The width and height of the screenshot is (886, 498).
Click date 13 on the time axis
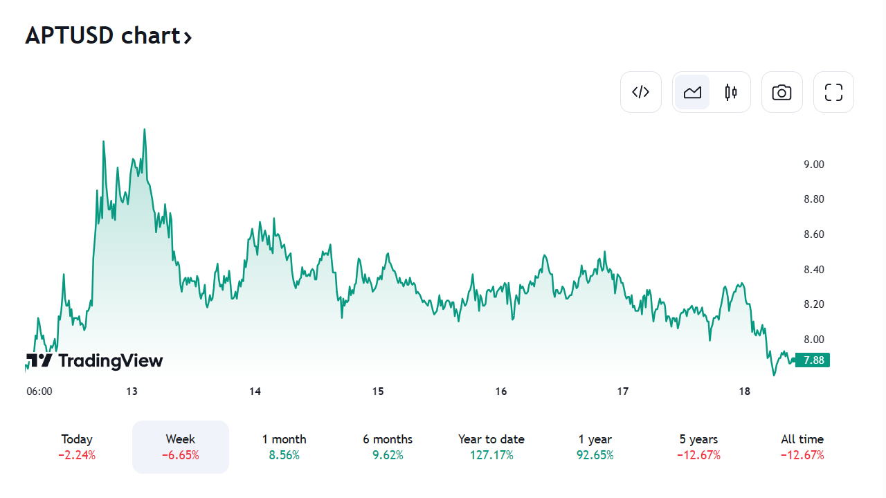click(x=132, y=391)
